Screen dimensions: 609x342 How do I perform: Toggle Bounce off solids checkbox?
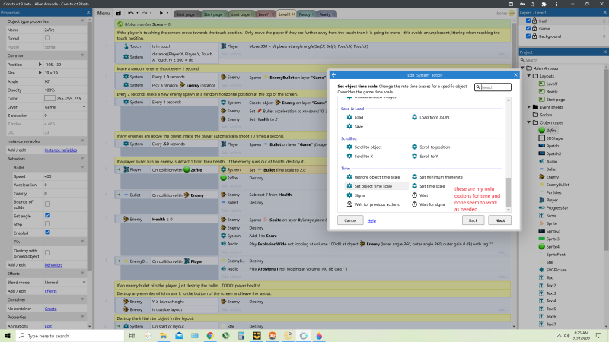coord(47,204)
